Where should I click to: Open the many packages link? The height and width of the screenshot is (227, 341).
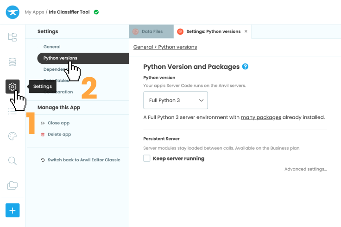(261, 117)
